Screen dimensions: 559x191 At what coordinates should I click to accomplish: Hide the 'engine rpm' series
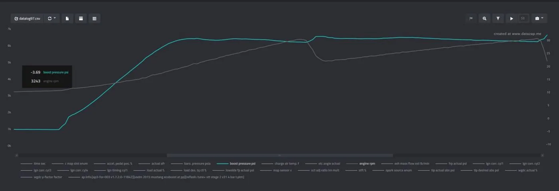(x=361, y=164)
